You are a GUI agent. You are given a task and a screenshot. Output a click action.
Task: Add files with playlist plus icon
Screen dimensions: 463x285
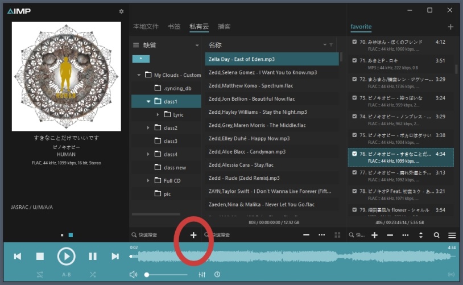pos(374,235)
